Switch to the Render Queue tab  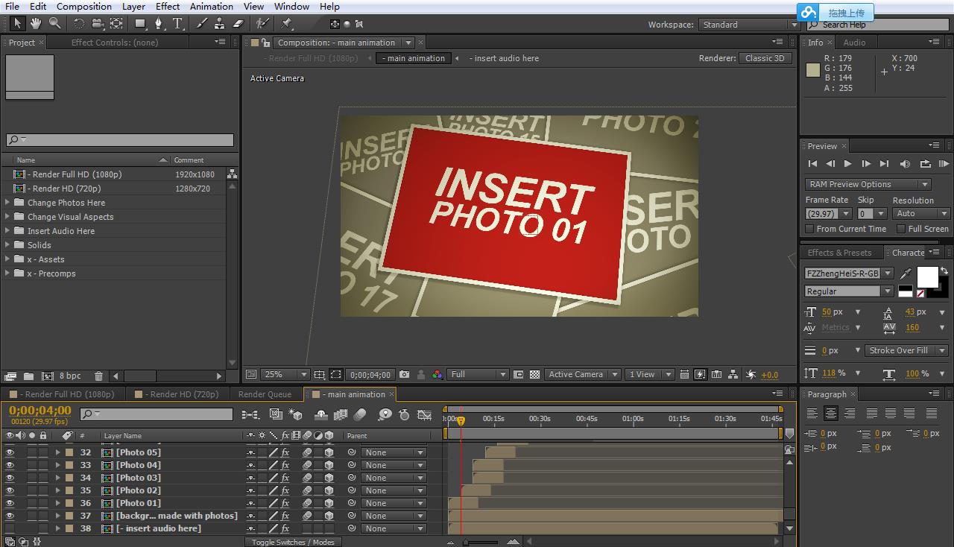coord(265,394)
